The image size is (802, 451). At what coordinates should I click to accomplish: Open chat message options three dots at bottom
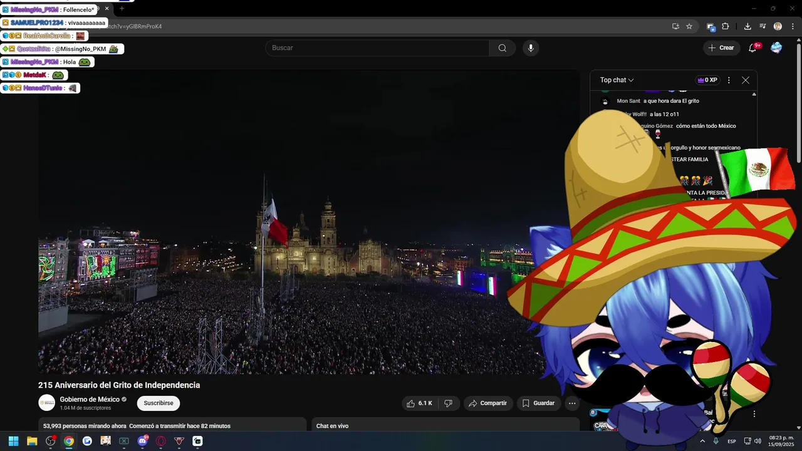point(754,414)
